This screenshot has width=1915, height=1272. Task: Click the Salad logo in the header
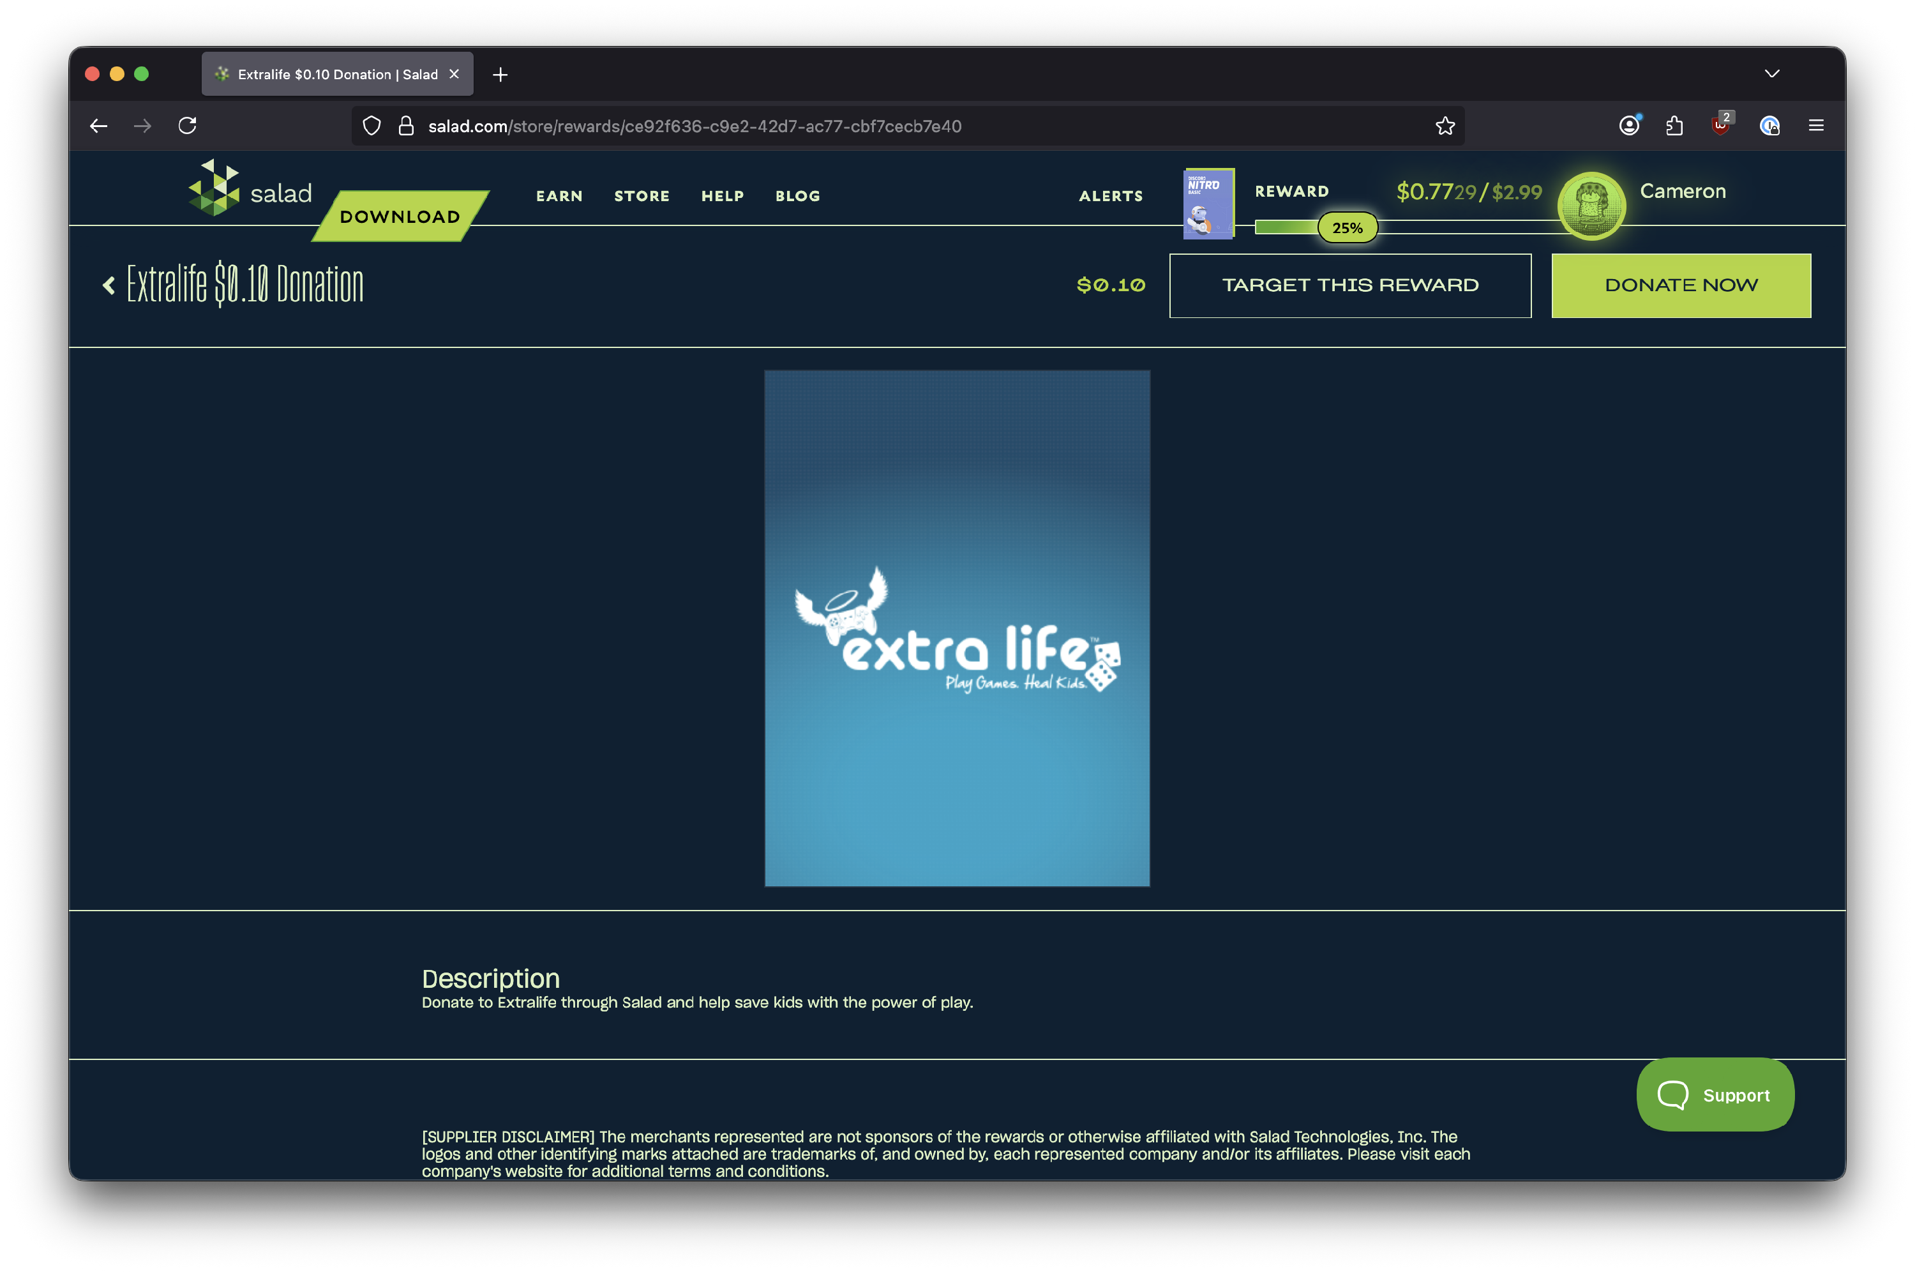click(x=250, y=188)
